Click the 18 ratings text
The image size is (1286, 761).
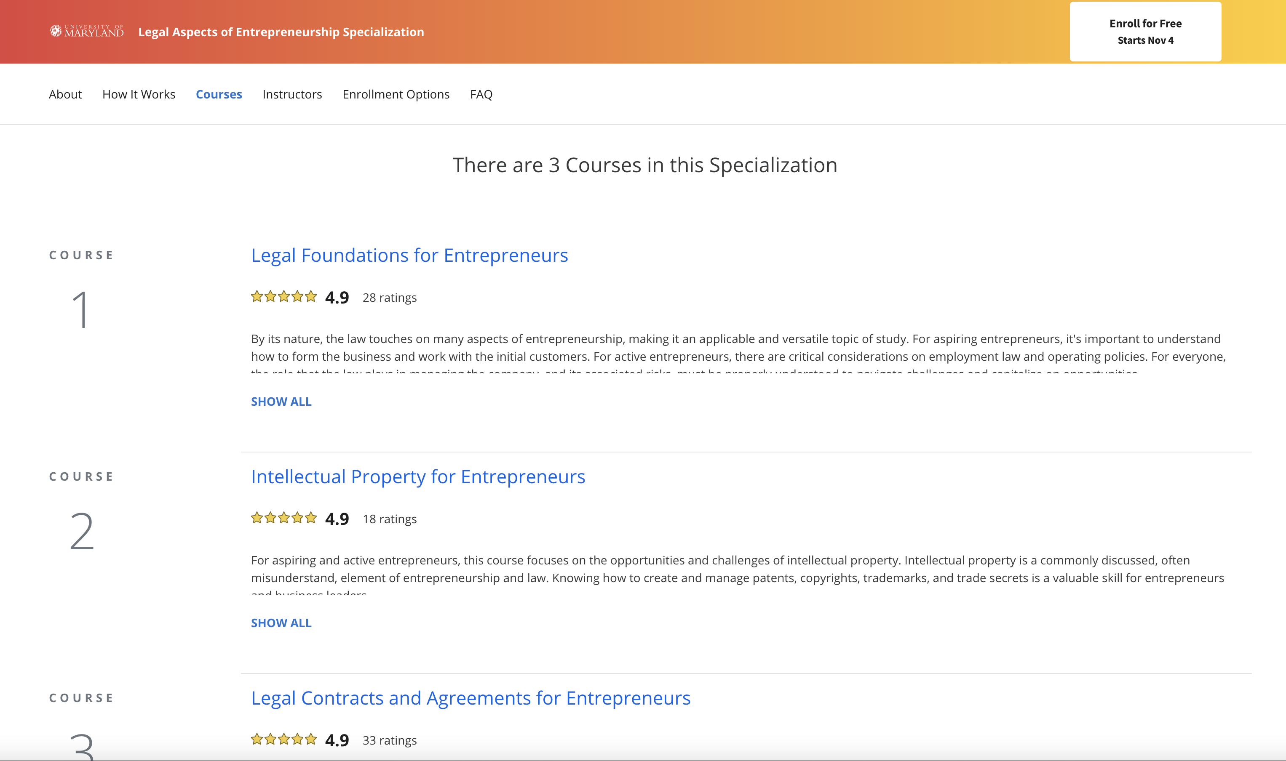tap(389, 519)
